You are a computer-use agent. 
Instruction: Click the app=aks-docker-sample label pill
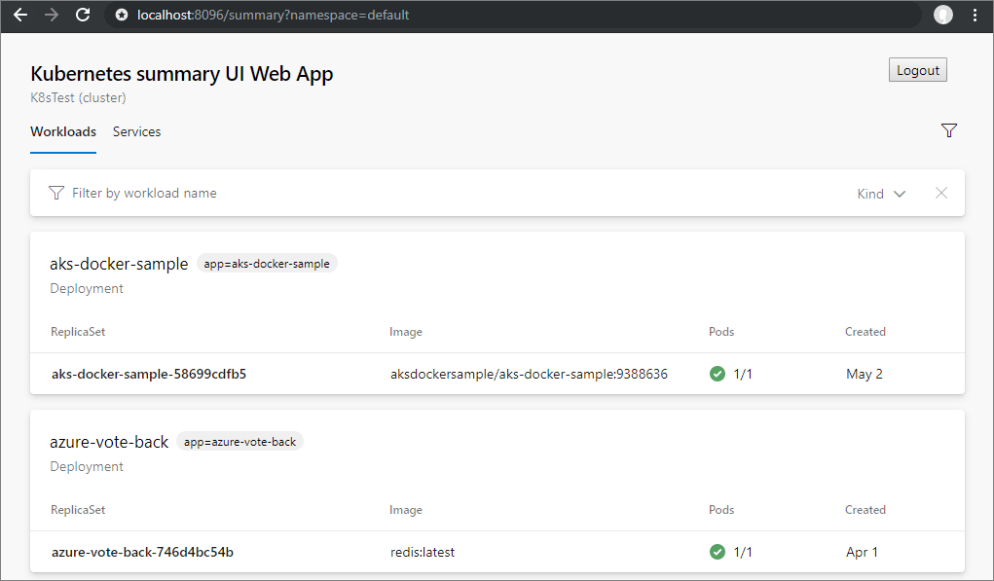coord(267,264)
